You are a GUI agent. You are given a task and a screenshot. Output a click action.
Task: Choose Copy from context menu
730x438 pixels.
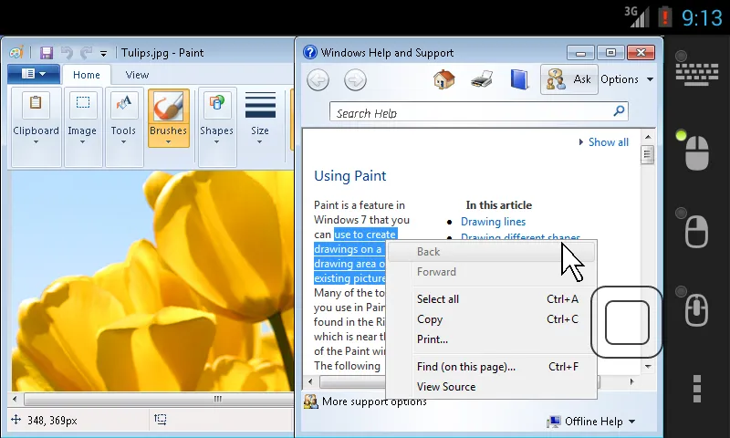coord(493,319)
